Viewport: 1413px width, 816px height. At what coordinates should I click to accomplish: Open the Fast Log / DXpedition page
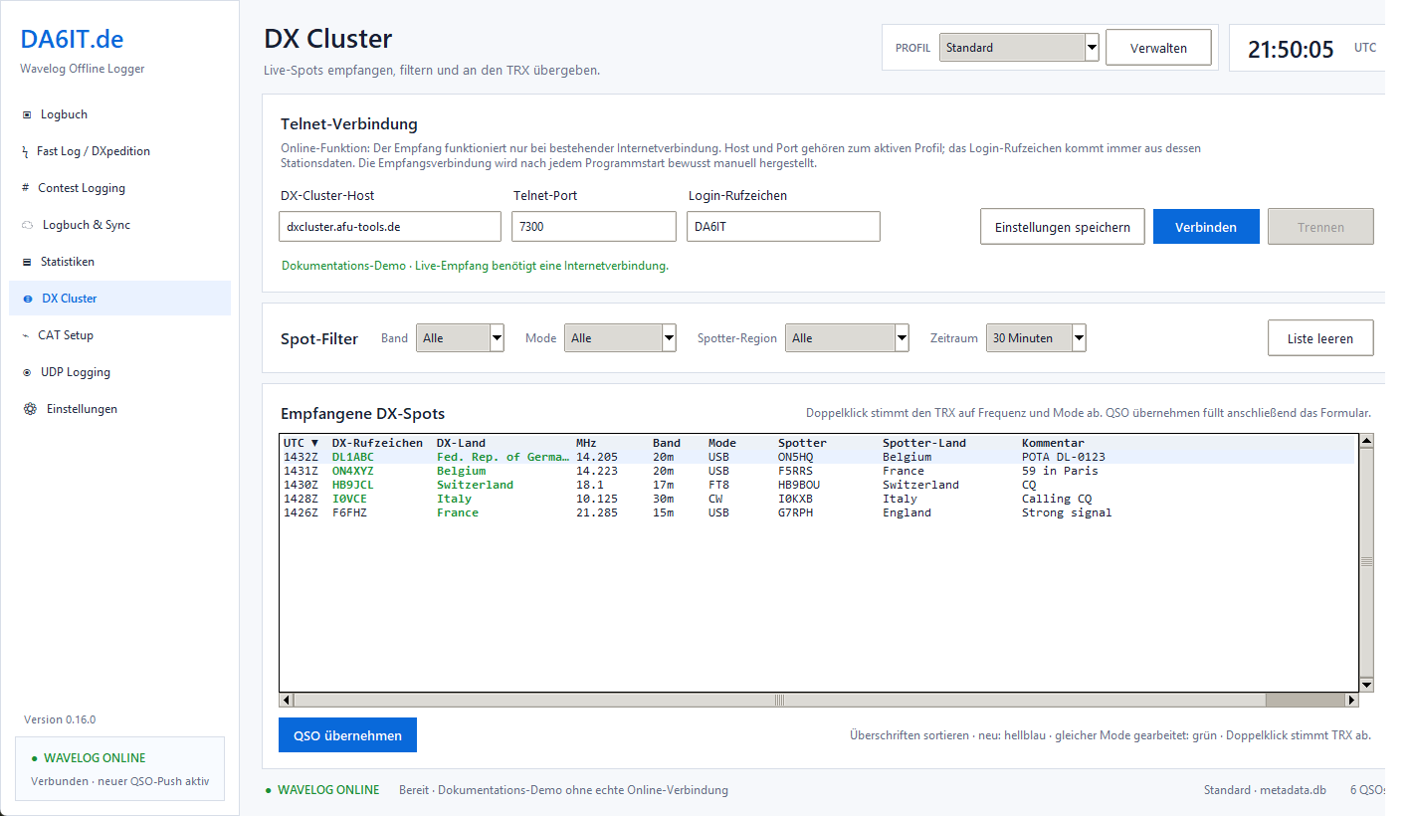[x=119, y=151]
